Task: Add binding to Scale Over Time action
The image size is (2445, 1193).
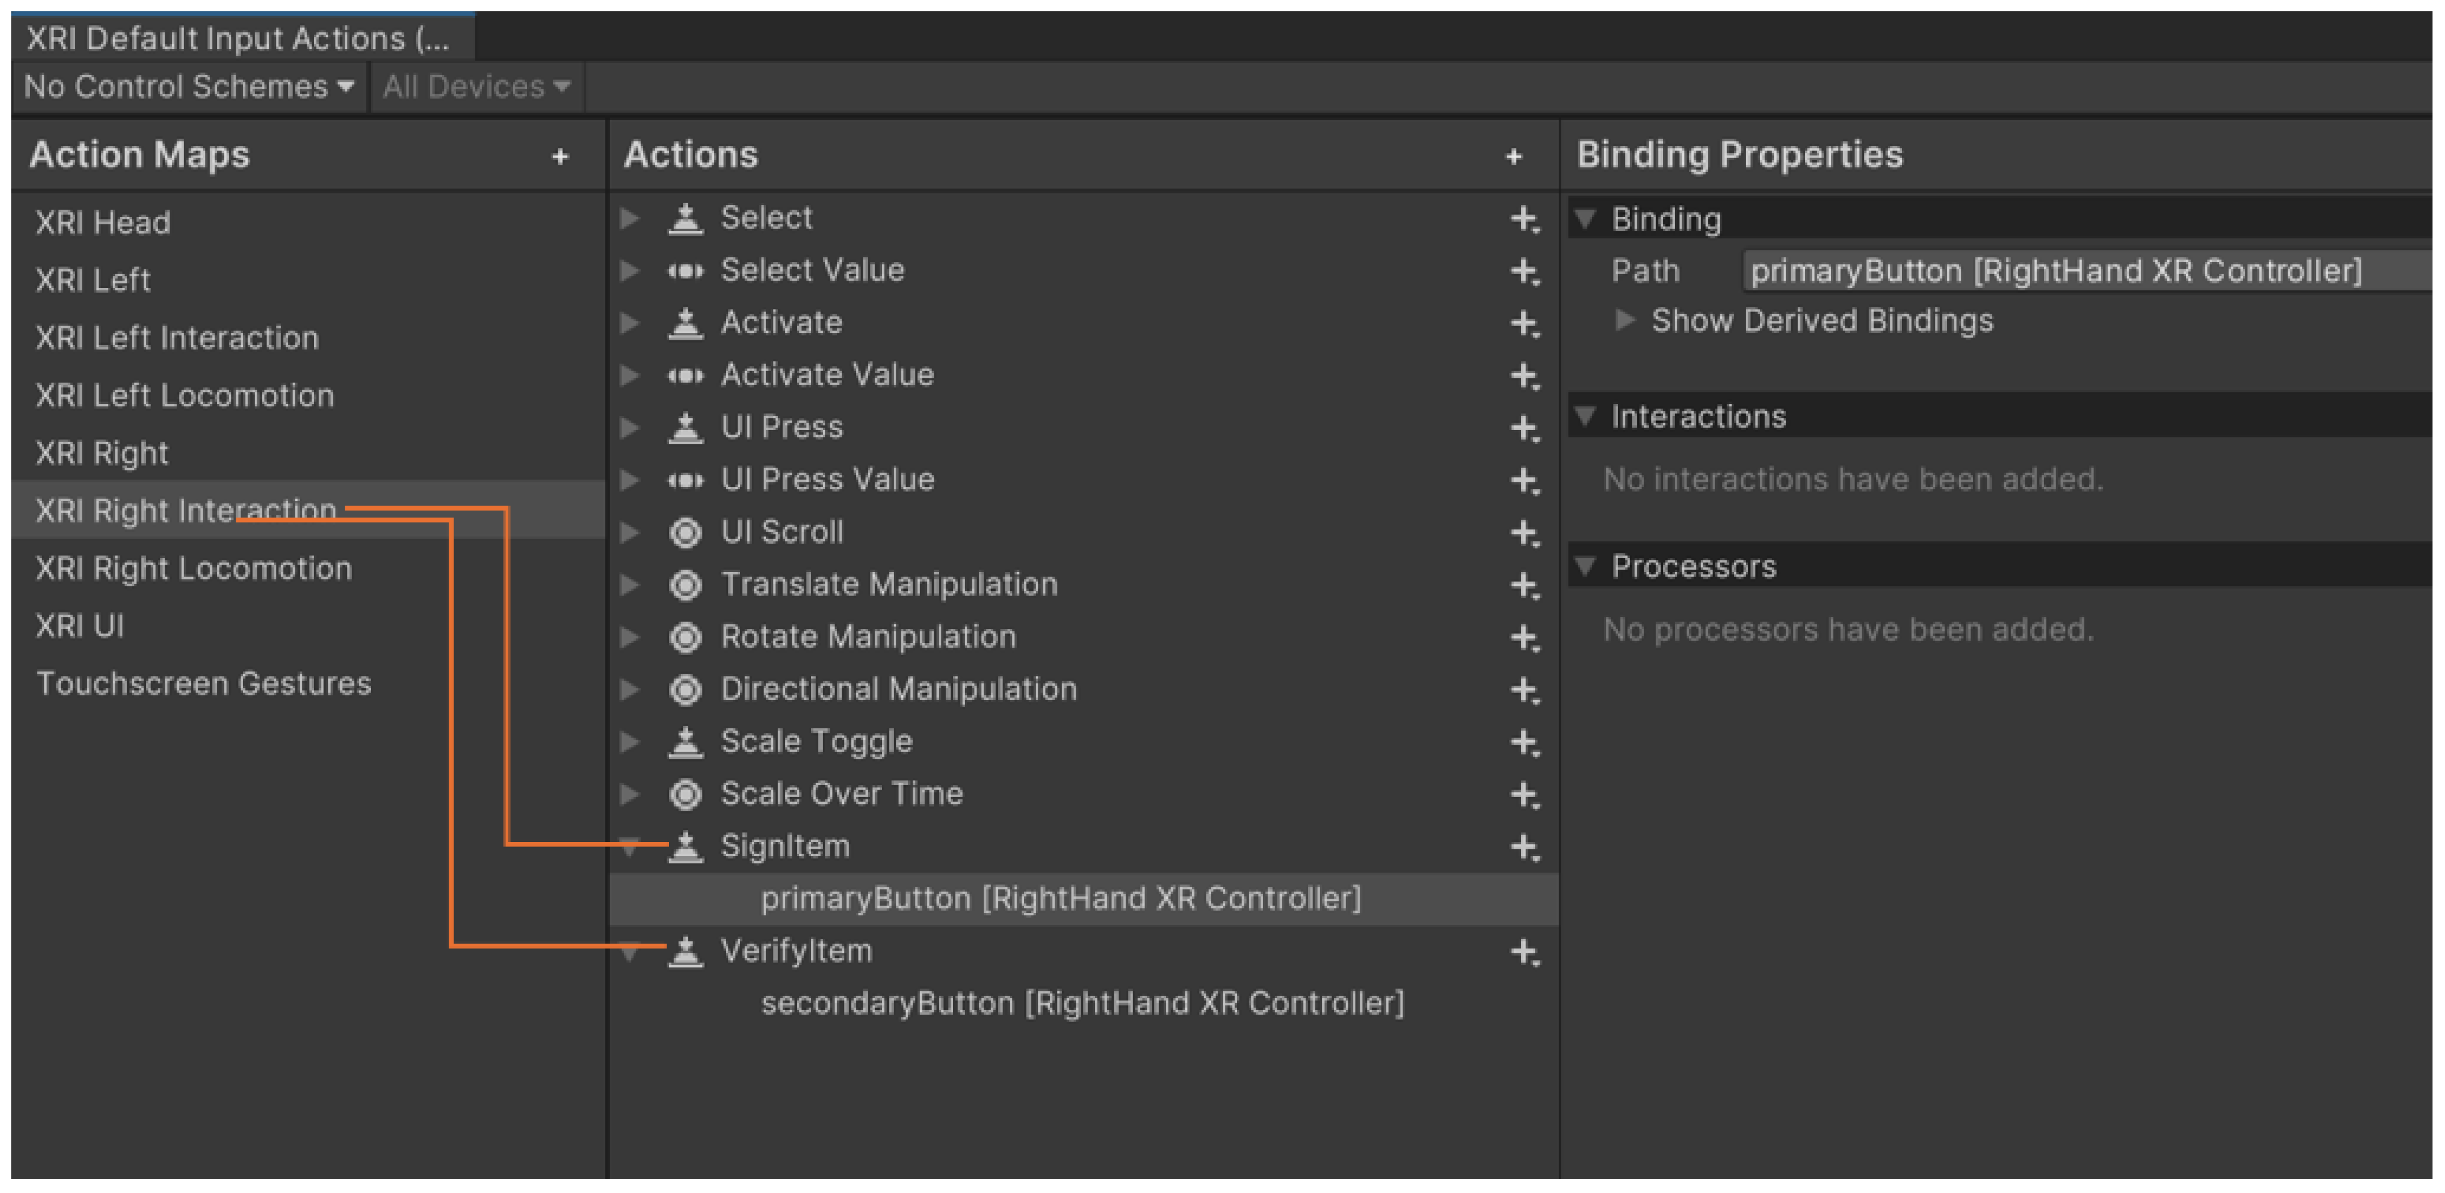Action: (x=1524, y=794)
